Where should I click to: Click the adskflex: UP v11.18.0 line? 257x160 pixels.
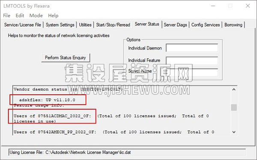coord(47,100)
